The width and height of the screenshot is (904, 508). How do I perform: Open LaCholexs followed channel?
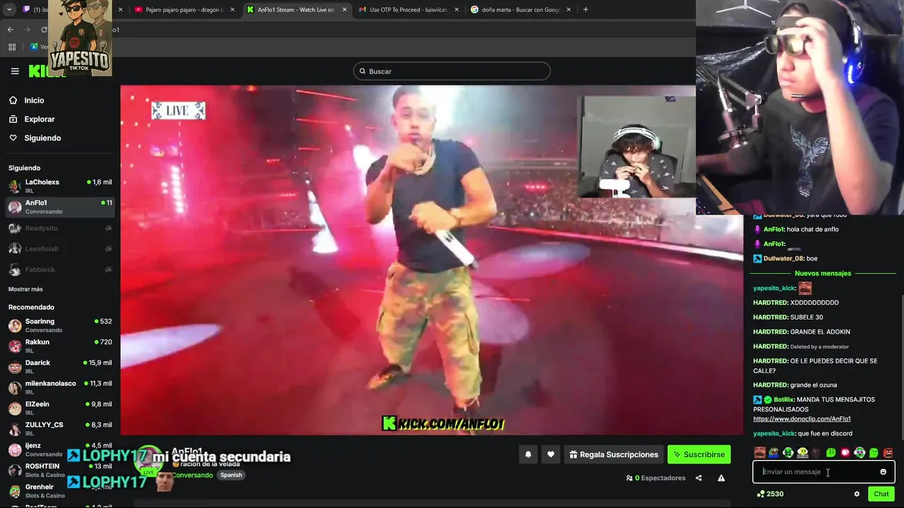pyautogui.click(x=59, y=186)
